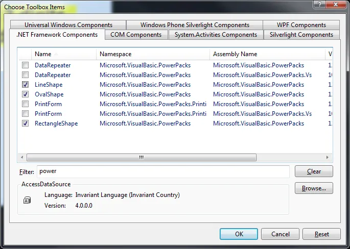Click the Invariant Language (Invariant Country) text
The width and height of the screenshot is (350, 249).
pyautogui.click(x=127, y=195)
